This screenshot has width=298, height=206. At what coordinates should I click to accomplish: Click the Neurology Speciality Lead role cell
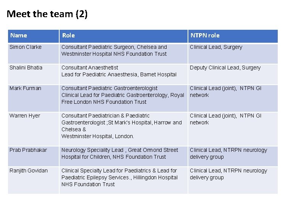tap(123, 156)
